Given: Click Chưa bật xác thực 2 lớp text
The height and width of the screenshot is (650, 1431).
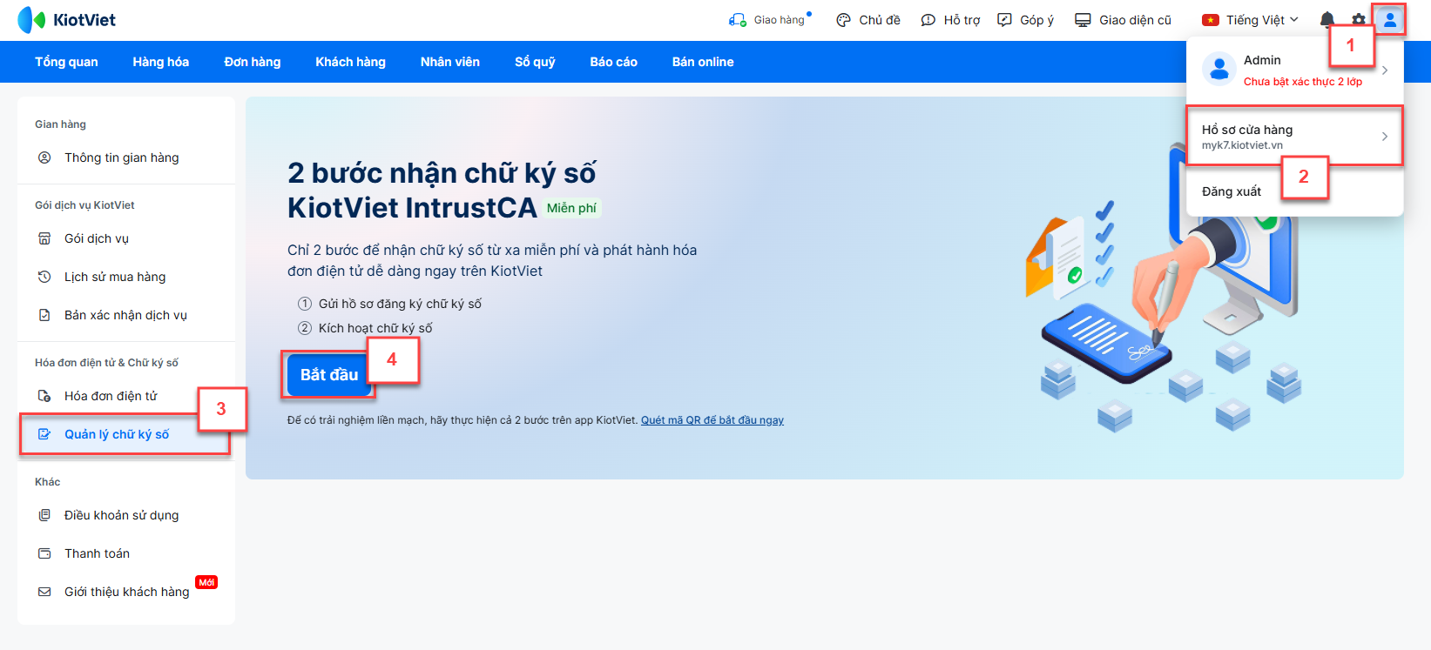Looking at the screenshot, I should pyautogui.click(x=1303, y=82).
